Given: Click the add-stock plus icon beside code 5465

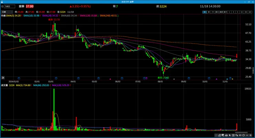Looking at the screenshot, I should tap(2, 6).
